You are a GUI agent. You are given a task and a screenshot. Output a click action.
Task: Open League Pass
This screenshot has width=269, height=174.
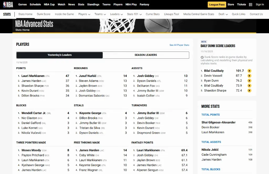[217, 4]
